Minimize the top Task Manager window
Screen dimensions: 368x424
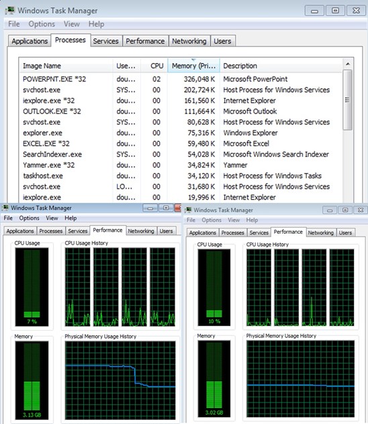(314, 11)
